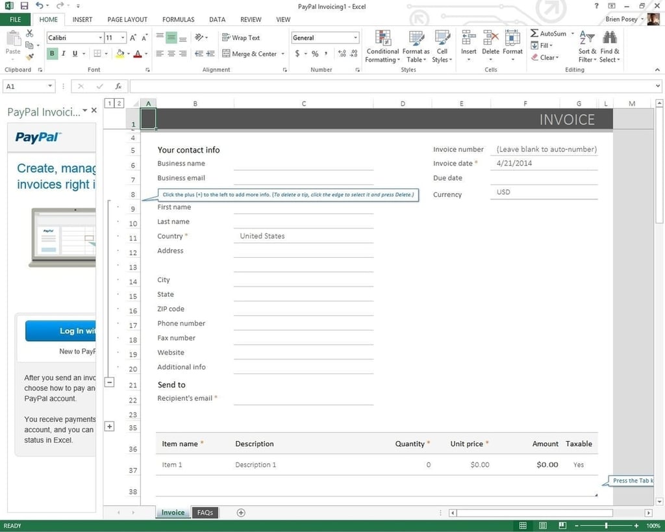Viewport: 665px width, 532px height.
Task: Decrease decimal places
Action: coord(354,53)
